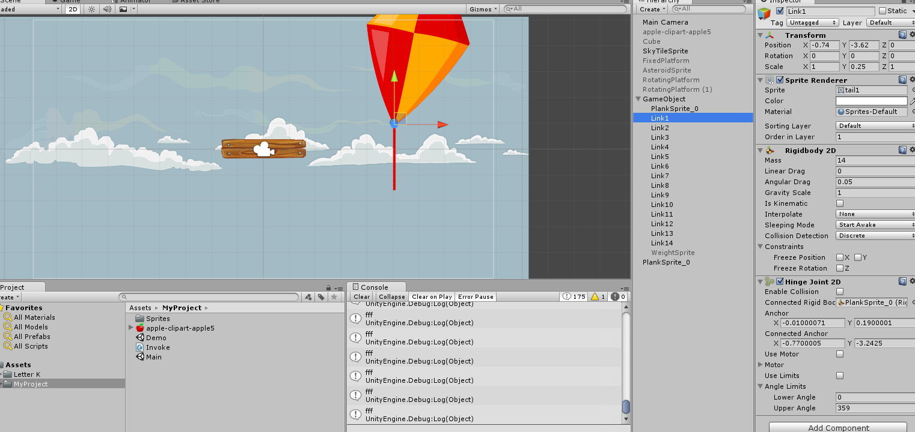Check Freeze Rotation Z

[840, 268]
